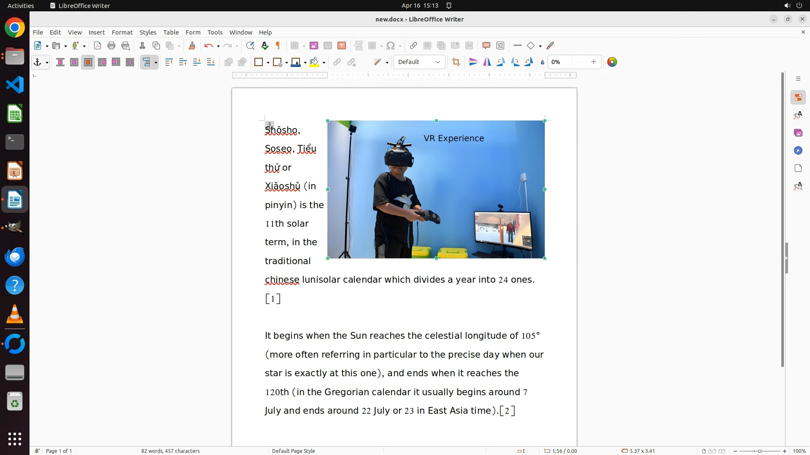Viewport: 810px width, 455px height.
Task: Toggle Wrap Through for the image
Action: point(130,62)
